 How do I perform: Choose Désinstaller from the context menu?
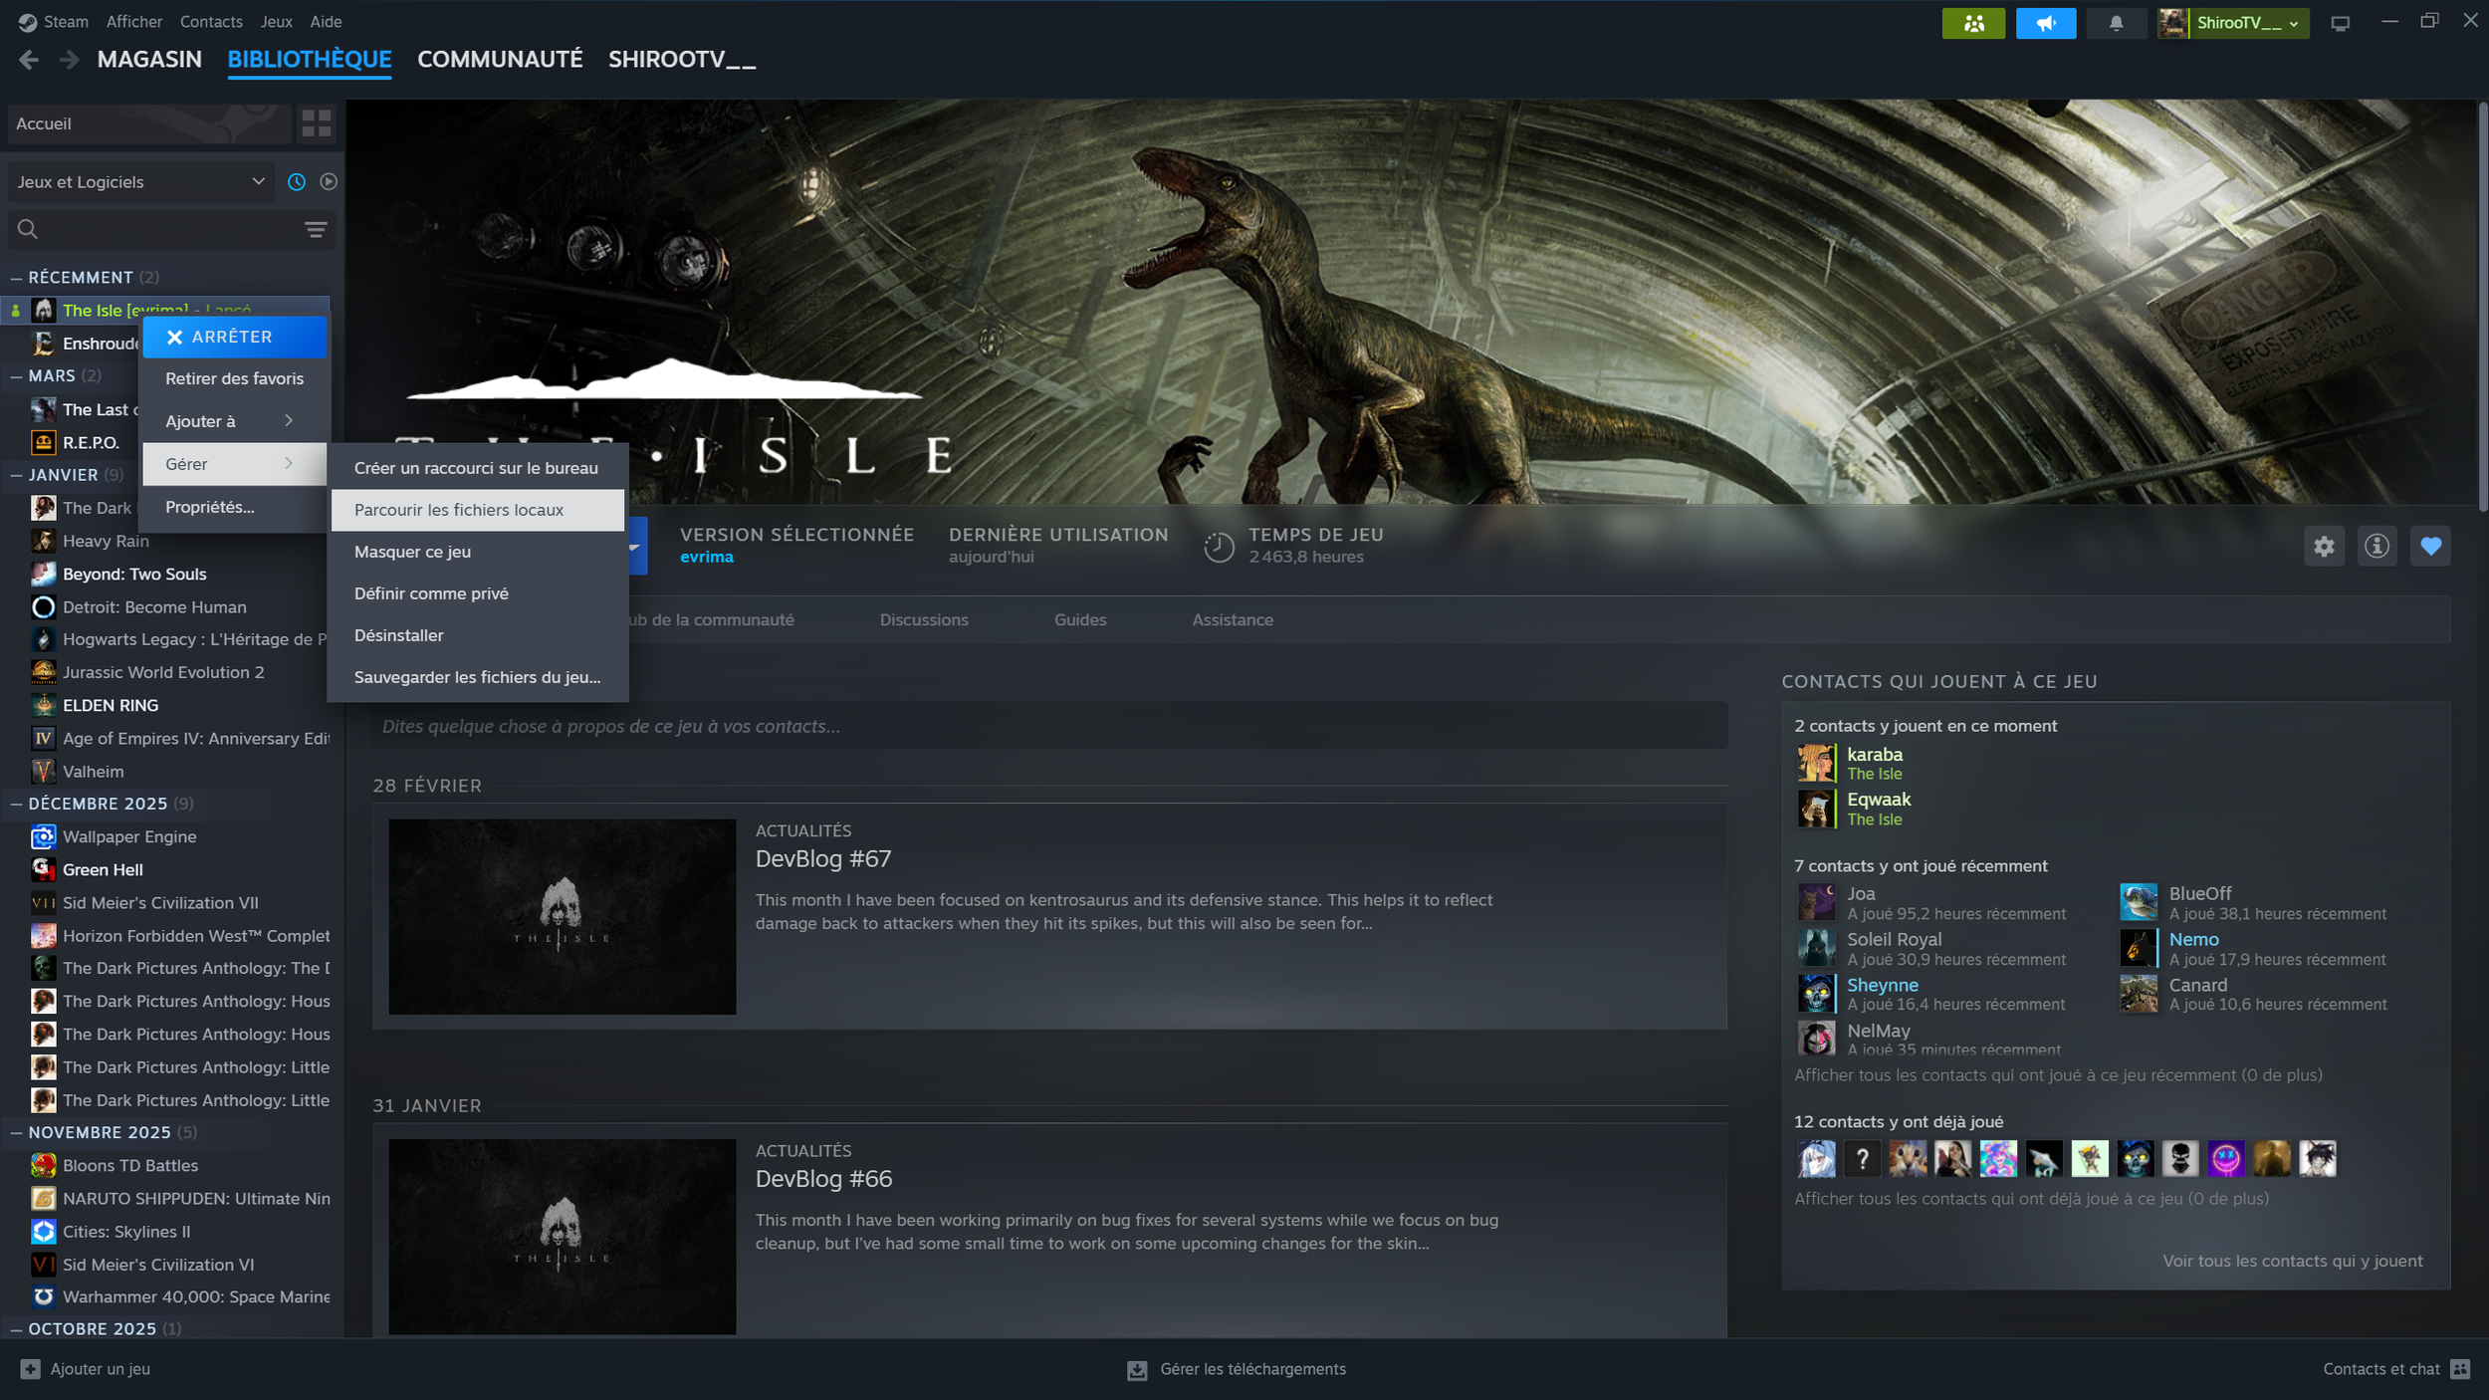pyautogui.click(x=399, y=635)
